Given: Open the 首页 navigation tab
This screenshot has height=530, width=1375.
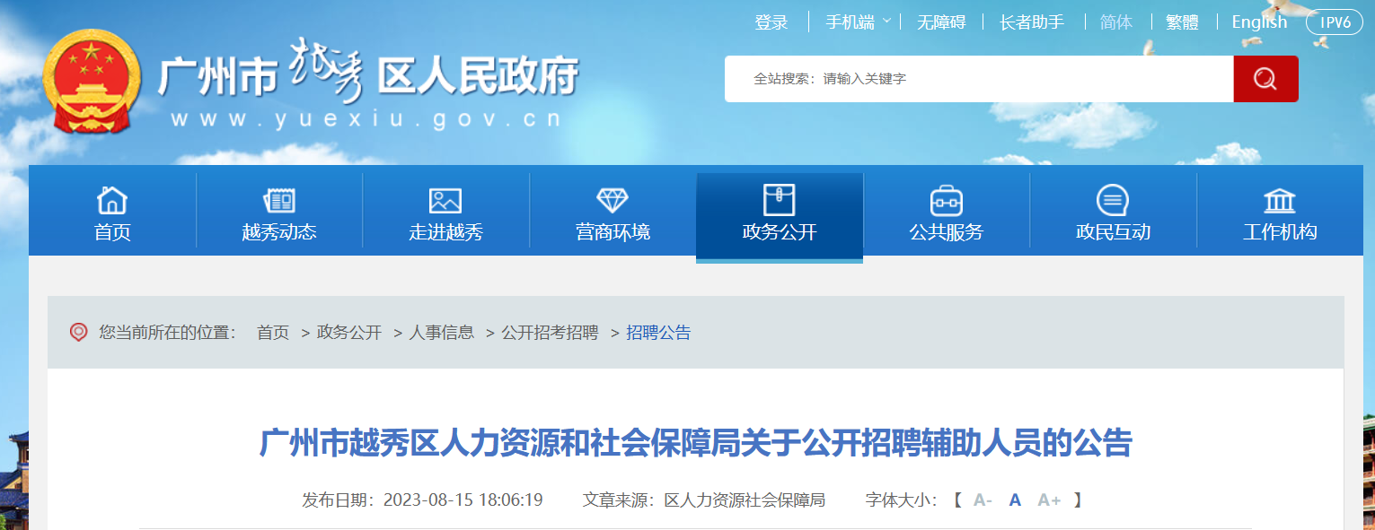Looking at the screenshot, I should pyautogui.click(x=112, y=211).
